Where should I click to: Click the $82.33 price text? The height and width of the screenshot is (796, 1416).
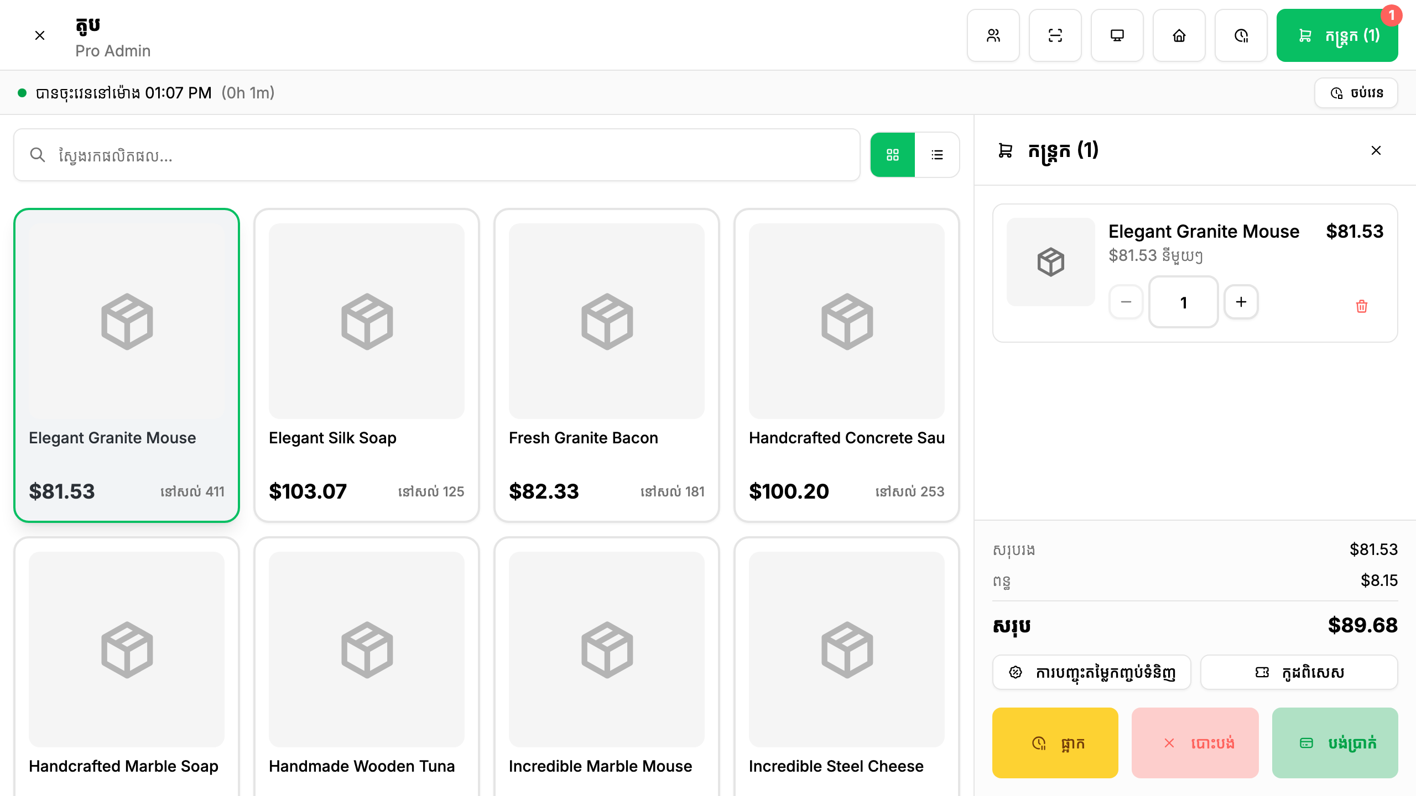click(x=544, y=491)
